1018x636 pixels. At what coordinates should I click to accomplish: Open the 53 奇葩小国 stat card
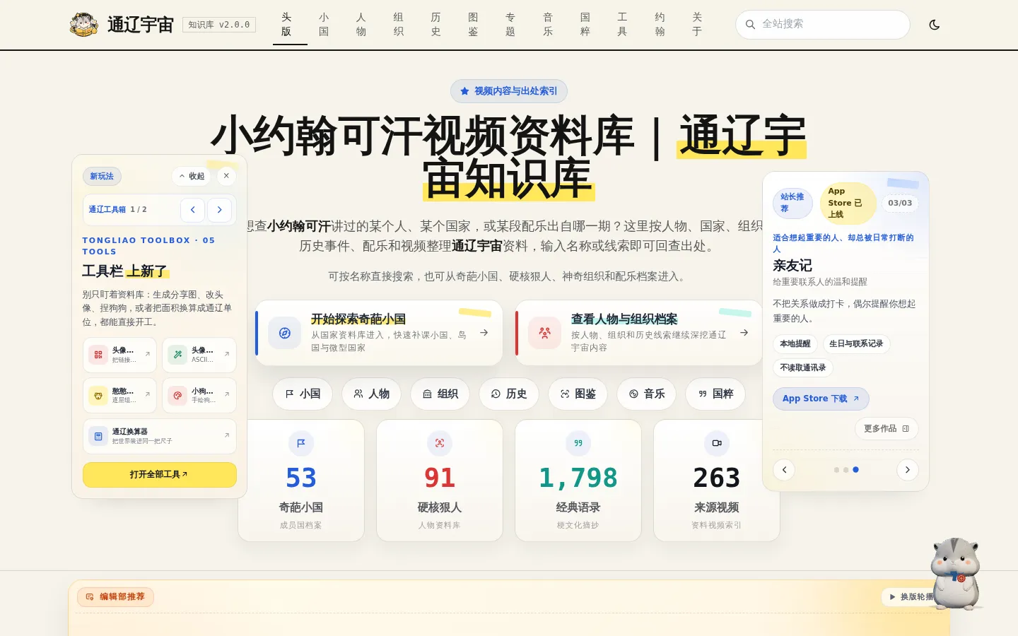(x=301, y=481)
